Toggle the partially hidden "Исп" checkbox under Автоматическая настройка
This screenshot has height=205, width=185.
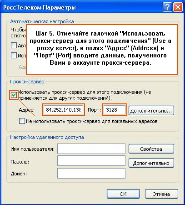14,56
